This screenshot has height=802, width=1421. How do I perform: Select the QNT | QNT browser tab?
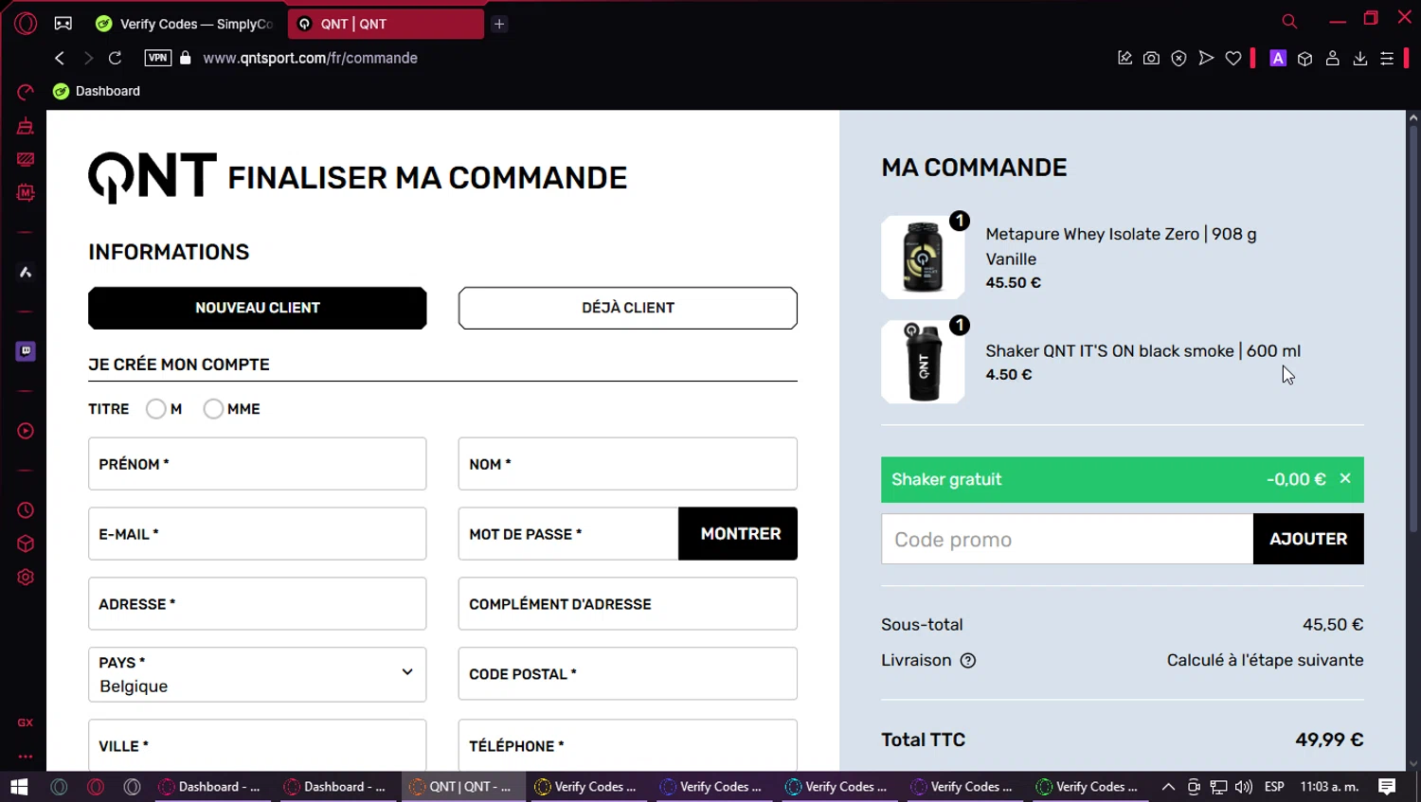[x=386, y=24]
